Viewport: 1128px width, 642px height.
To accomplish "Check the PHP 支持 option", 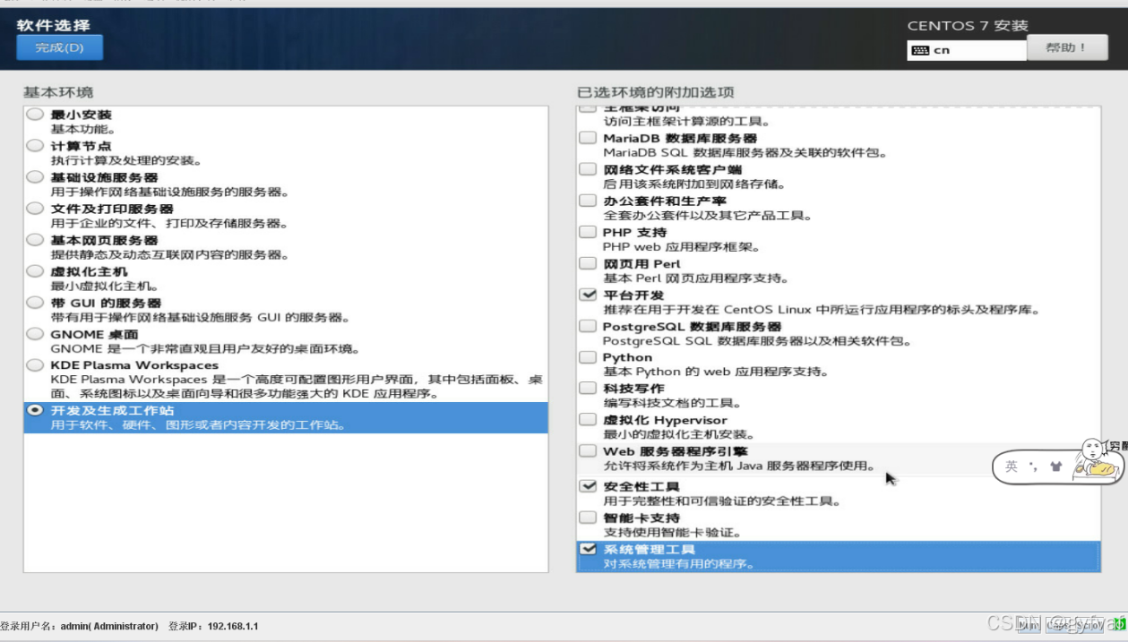I will click(588, 232).
